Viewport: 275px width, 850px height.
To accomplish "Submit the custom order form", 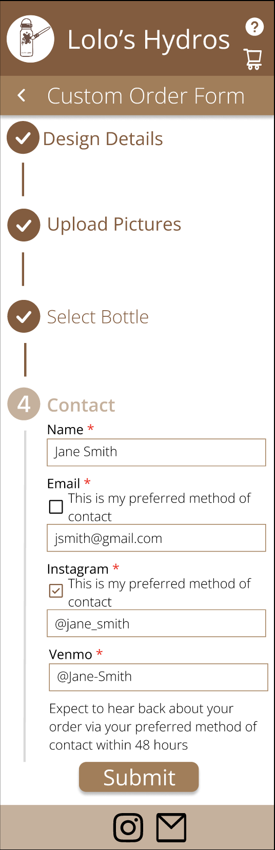I will pyautogui.click(x=139, y=777).
